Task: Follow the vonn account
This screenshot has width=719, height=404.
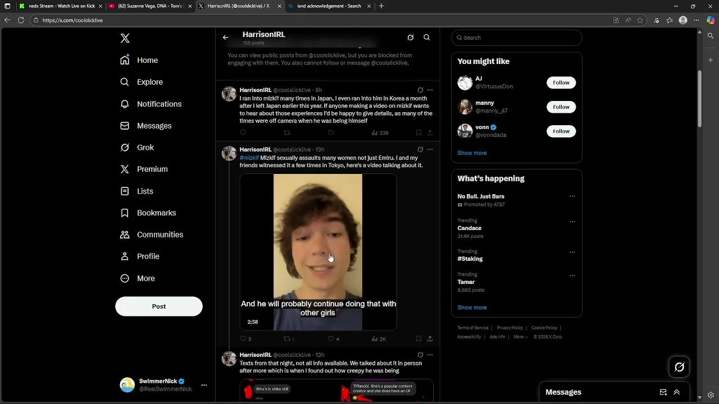Action: click(x=561, y=131)
